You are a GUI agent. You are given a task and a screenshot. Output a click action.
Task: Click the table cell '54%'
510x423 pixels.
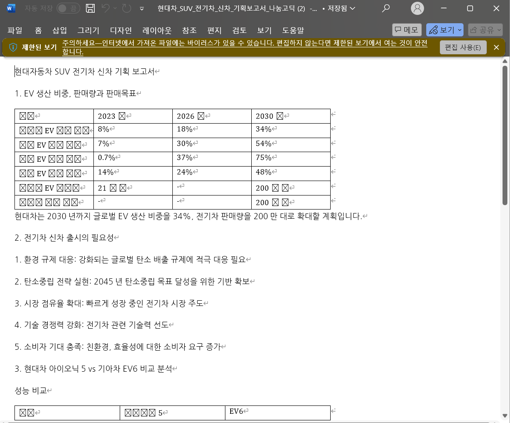pos(291,145)
